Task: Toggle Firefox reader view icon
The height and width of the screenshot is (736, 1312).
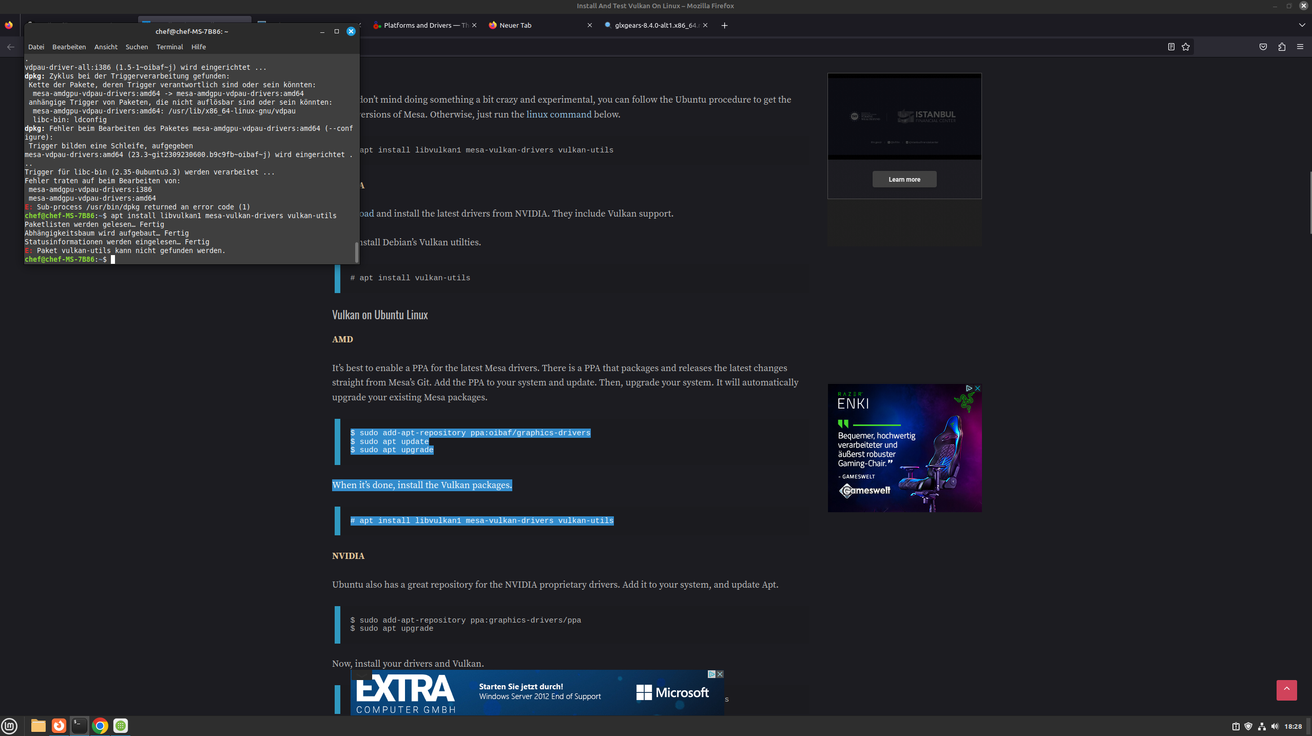Action: click(1171, 47)
